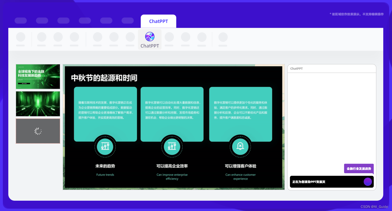
Task: Click the first teal card paragraph text
Action: click(106, 110)
